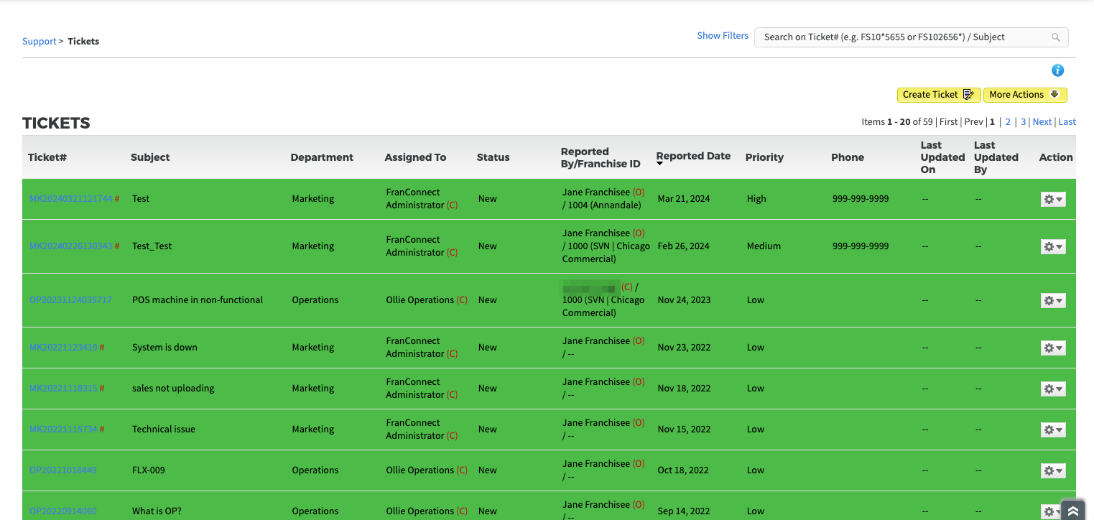Click phone 999-999-9999 in Test_Test row
1094x520 pixels.
861,246
